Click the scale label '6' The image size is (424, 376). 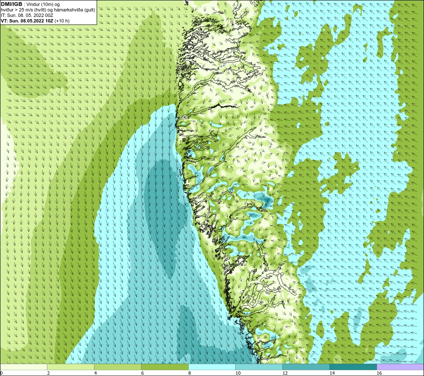(142, 373)
